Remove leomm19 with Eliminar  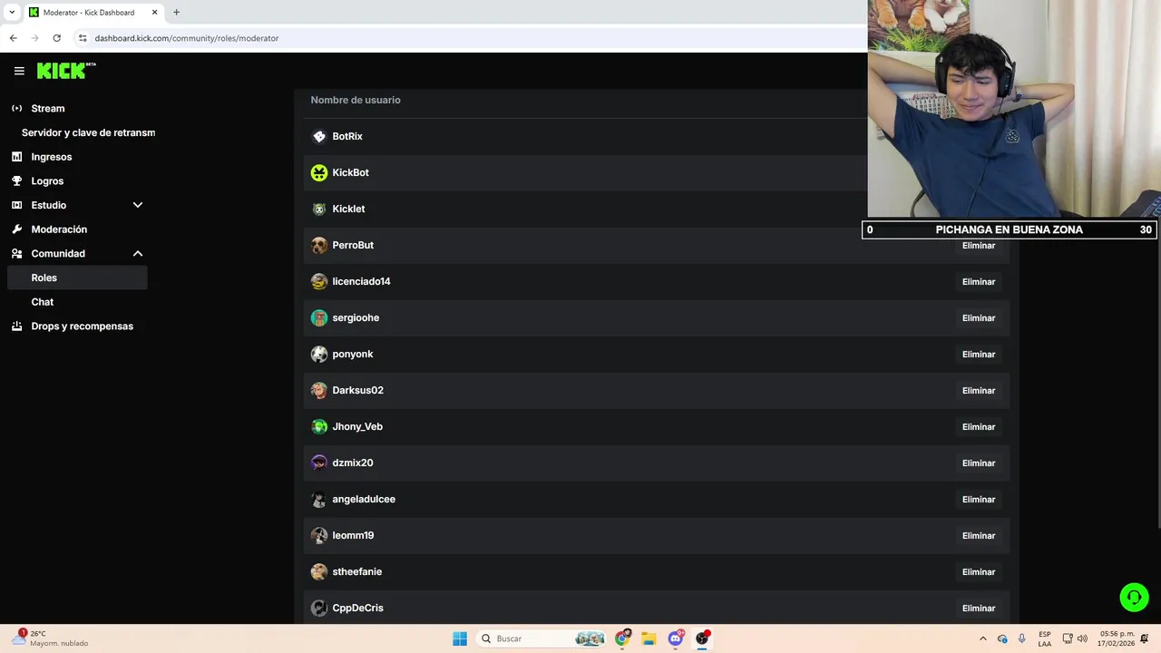(979, 535)
